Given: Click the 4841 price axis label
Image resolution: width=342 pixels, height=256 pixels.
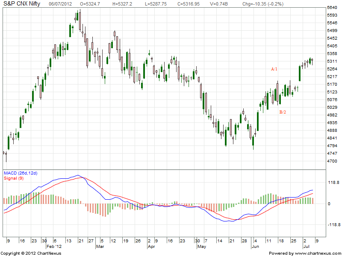Looking at the screenshot, I should [x=333, y=138].
